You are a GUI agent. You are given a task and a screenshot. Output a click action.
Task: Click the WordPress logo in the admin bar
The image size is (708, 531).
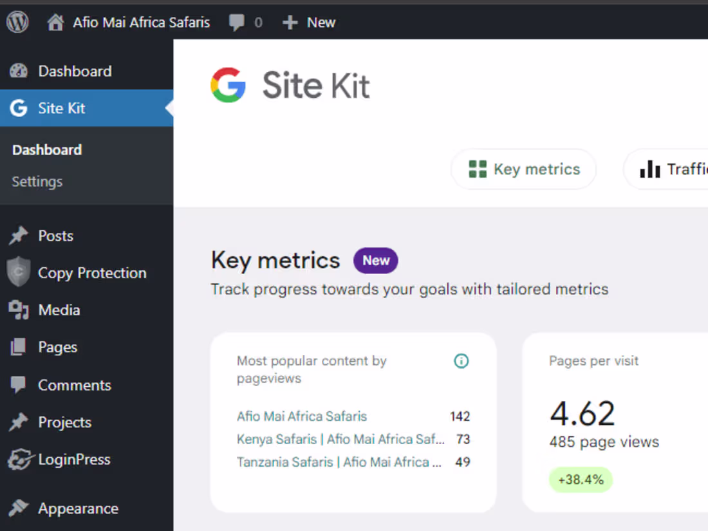pyautogui.click(x=17, y=21)
